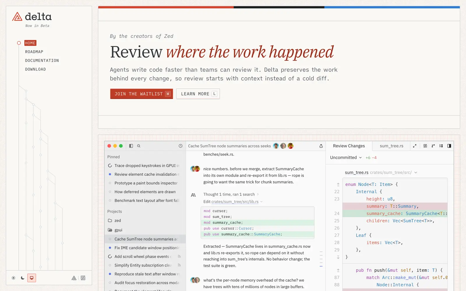The image size is (466, 291).
Task: Open the history clock icon
Action: click(x=181, y=146)
